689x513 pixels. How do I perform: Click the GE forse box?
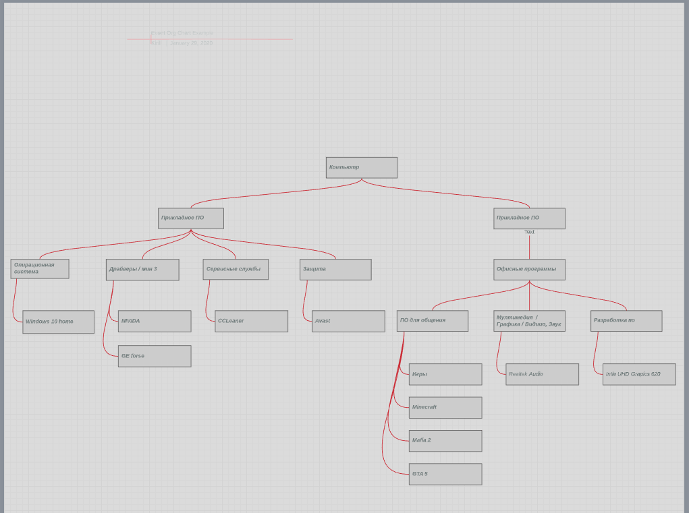pos(155,357)
